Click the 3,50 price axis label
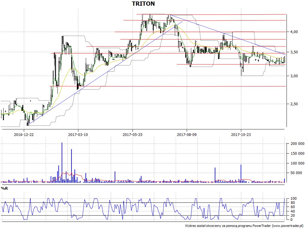 [x=294, y=52]
